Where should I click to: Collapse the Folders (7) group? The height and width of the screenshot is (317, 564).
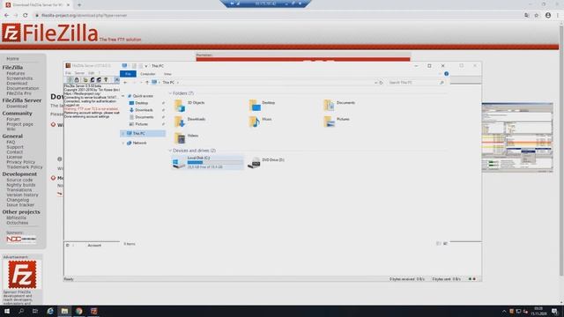click(x=170, y=93)
